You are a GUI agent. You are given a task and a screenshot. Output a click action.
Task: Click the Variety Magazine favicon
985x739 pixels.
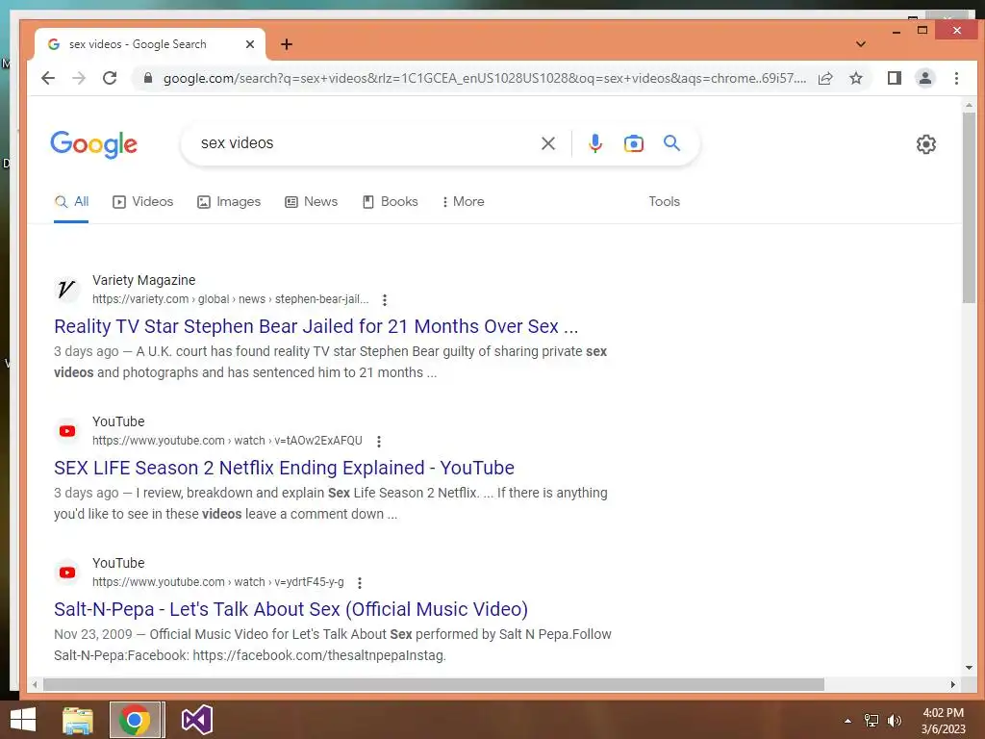tap(66, 290)
